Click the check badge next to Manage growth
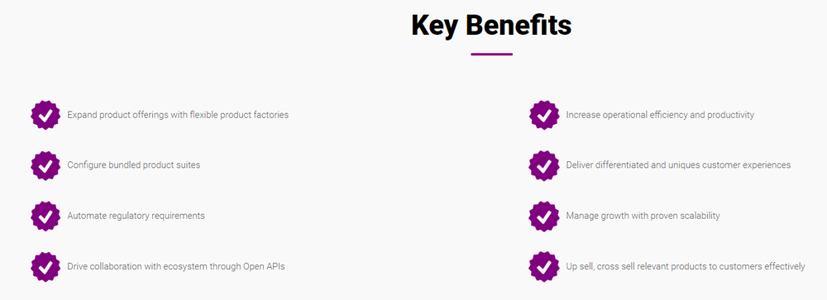This screenshot has width=827, height=300. [544, 217]
